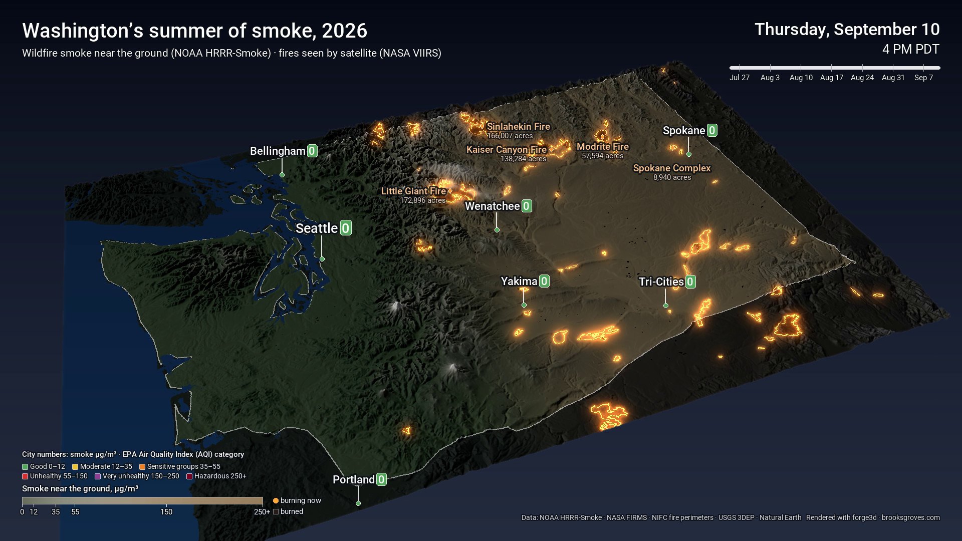Select the Modrite Fire label

tap(603, 147)
